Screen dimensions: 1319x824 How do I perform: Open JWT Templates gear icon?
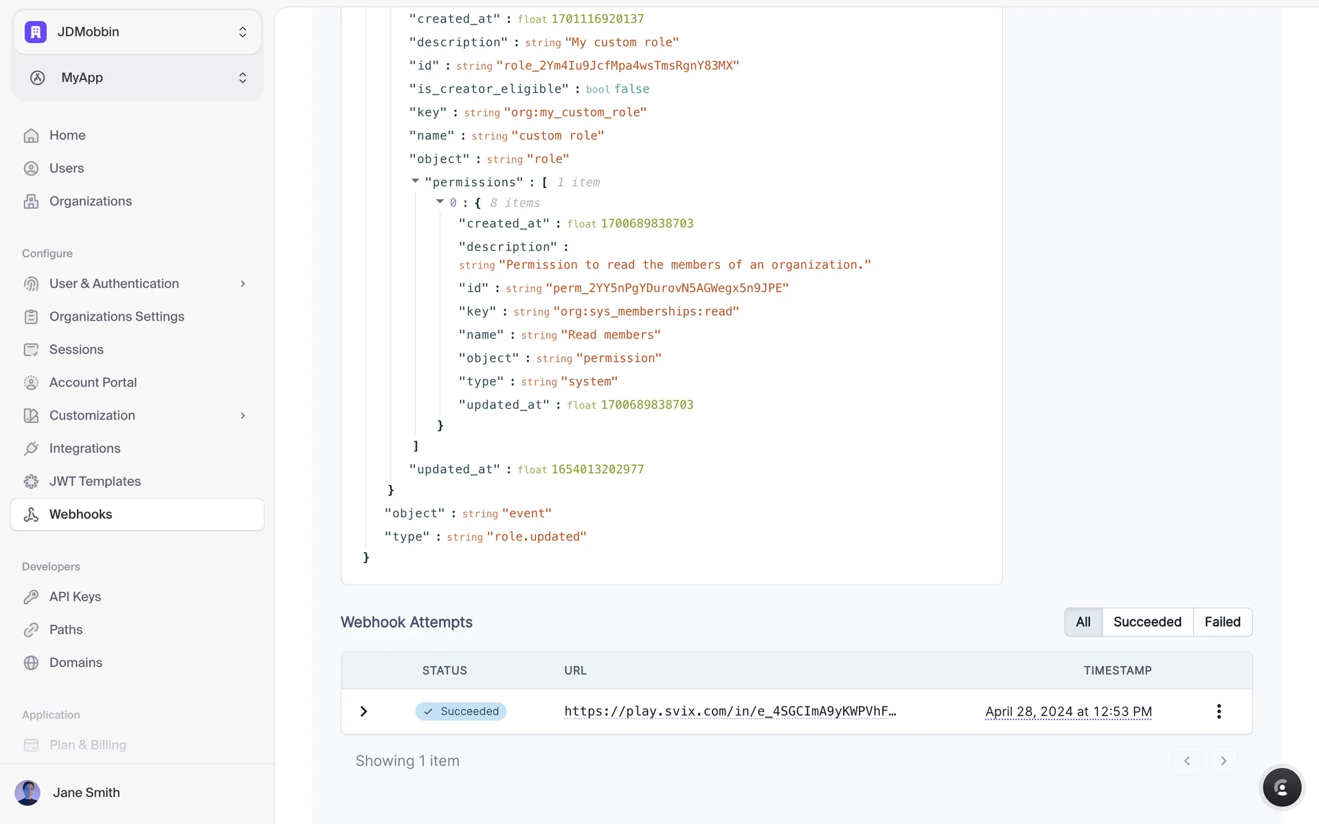31,481
